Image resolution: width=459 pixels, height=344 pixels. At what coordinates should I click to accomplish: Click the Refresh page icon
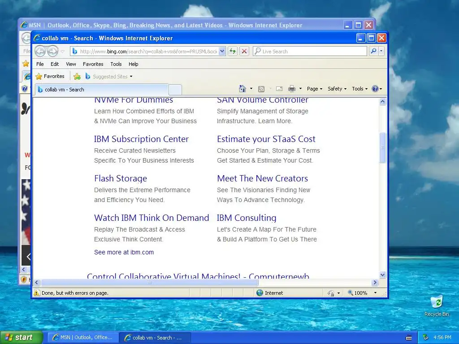click(233, 51)
